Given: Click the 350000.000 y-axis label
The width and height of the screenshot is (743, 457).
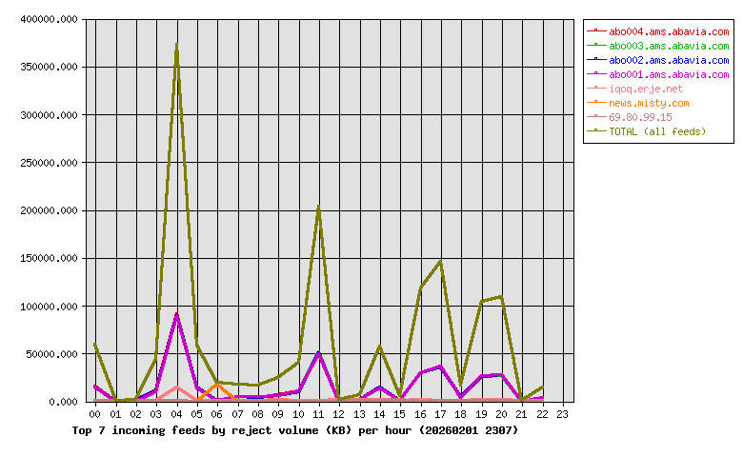Looking at the screenshot, I should [x=49, y=68].
